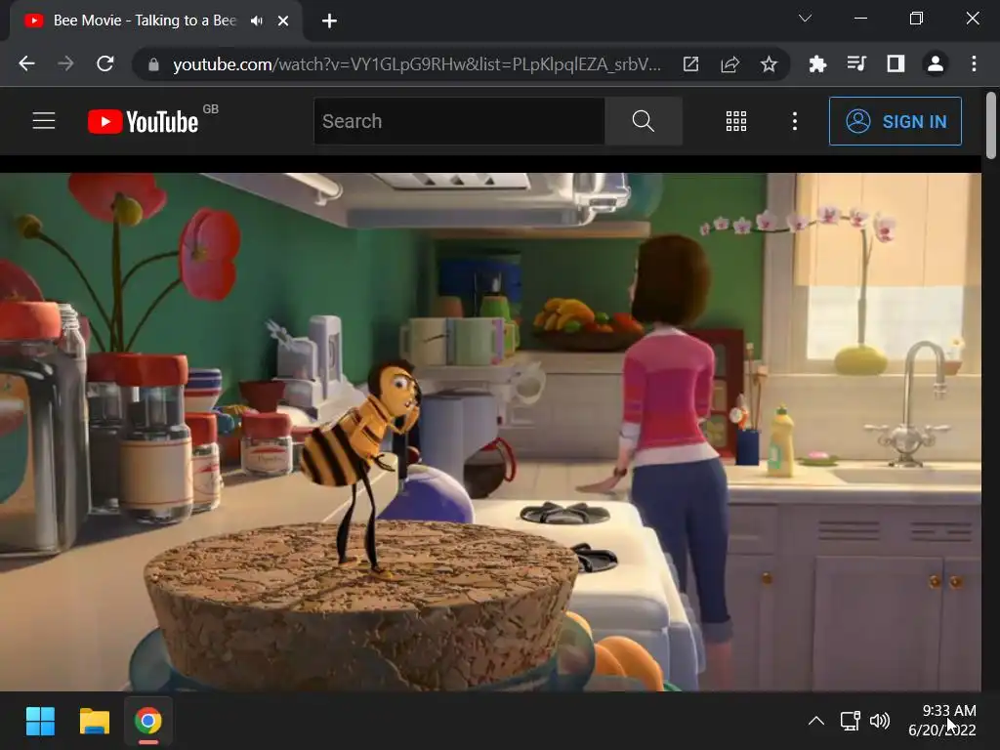This screenshot has width=1000, height=750.
Task: Open Chrome extensions puzzle icon
Action: tap(817, 63)
